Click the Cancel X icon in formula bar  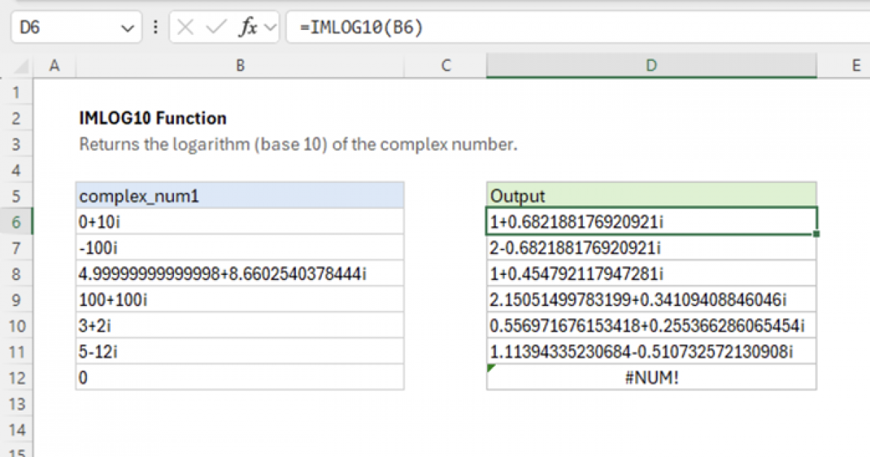point(186,28)
